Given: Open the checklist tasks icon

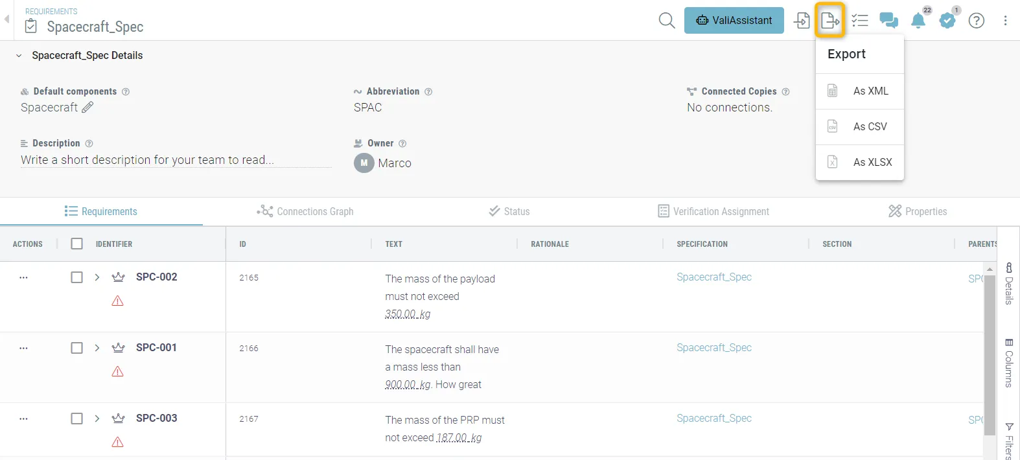Looking at the screenshot, I should point(860,21).
